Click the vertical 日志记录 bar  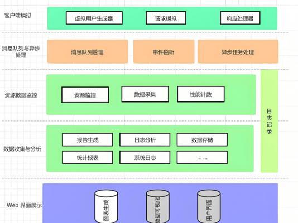click(x=270, y=121)
